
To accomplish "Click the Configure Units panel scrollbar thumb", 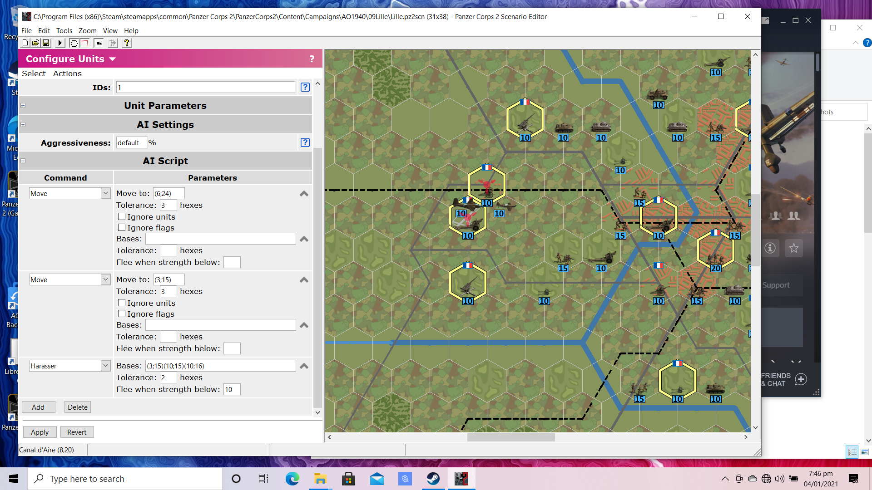I will (x=317, y=277).
